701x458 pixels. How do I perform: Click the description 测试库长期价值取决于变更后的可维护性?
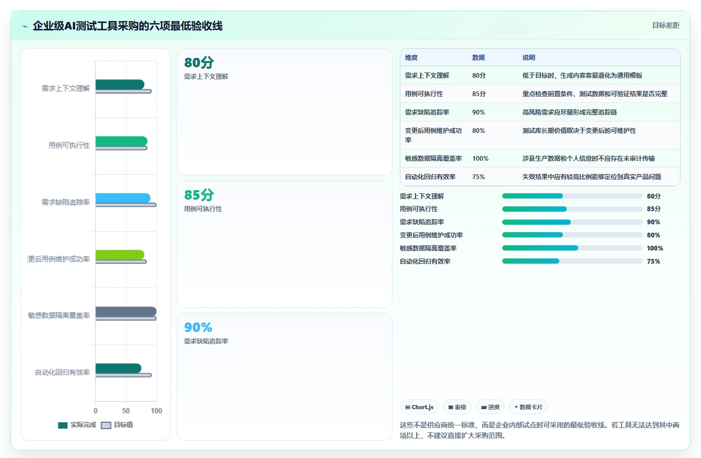(x=579, y=130)
